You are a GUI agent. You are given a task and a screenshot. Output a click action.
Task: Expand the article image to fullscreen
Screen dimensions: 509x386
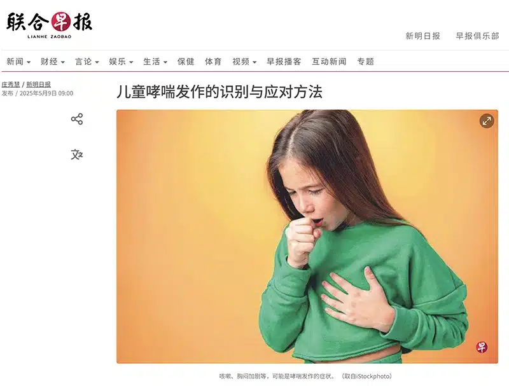[487, 121]
